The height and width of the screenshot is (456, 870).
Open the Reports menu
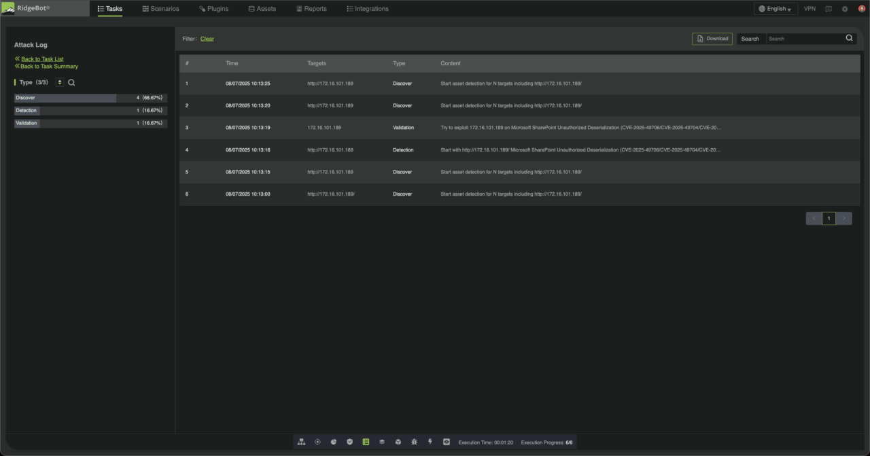pyautogui.click(x=311, y=8)
